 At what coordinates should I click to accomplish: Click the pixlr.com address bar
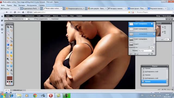point(81,12)
